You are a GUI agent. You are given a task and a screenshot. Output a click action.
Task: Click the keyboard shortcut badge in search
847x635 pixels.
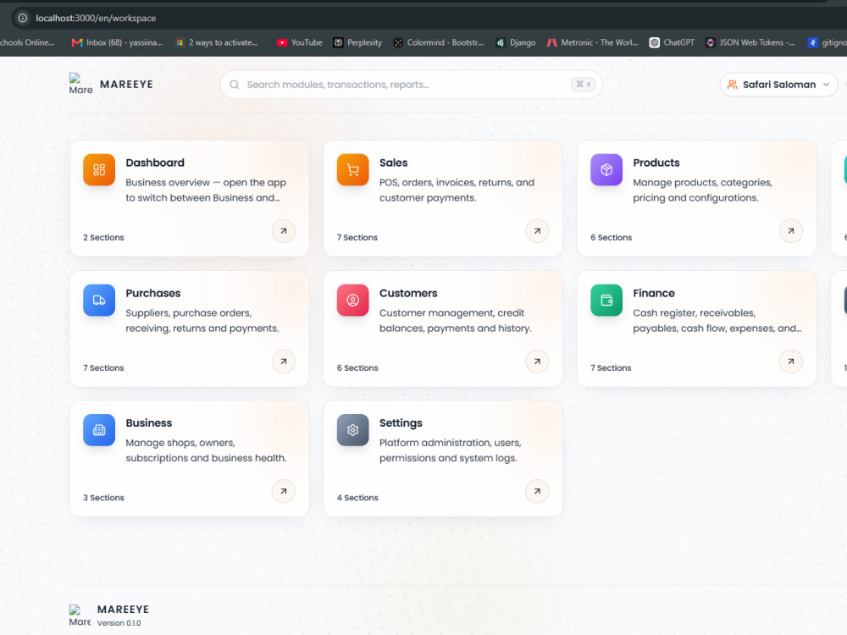click(584, 84)
